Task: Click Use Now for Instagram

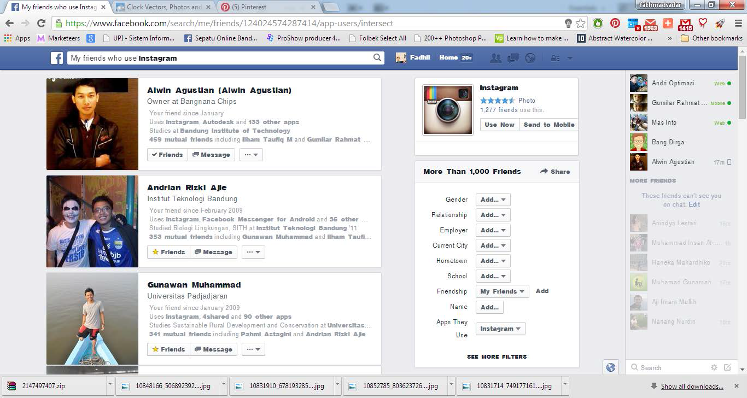Action: point(499,125)
